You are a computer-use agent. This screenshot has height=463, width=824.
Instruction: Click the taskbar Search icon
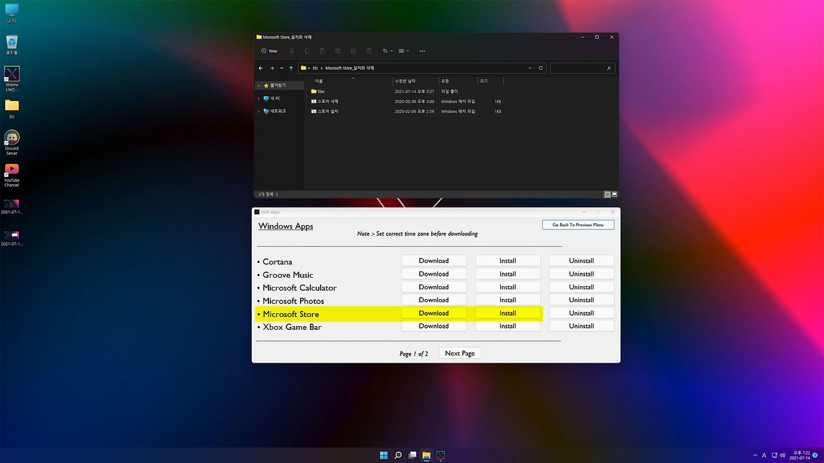pyautogui.click(x=398, y=455)
